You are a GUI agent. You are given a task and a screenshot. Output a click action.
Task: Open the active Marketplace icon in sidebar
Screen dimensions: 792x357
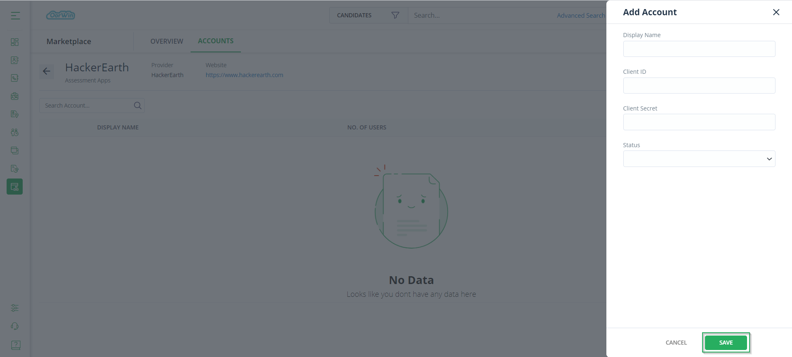click(x=15, y=187)
